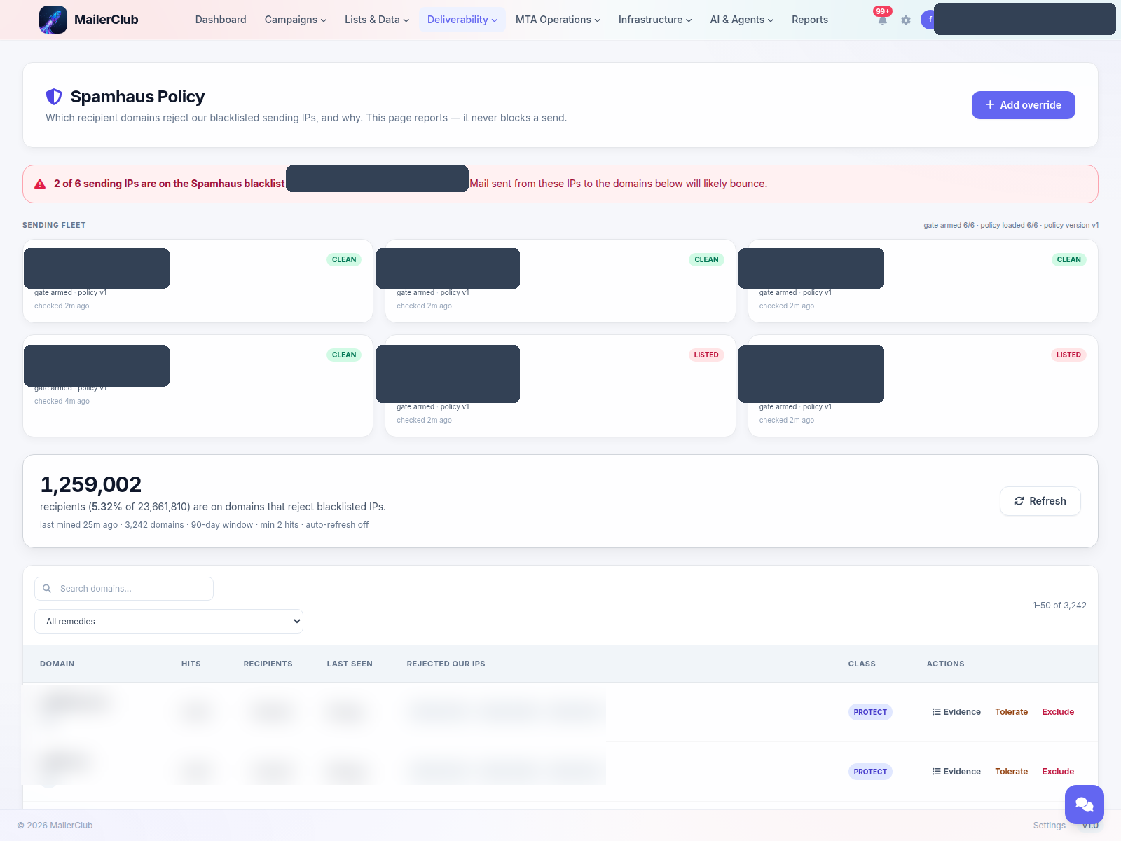Click the 1,259,002 recipients count
Image resolution: width=1121 pixels, height=841 pixels.
pos(91,484)
